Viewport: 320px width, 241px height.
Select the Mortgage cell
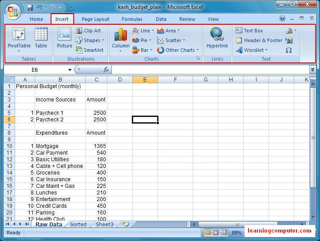pyautogui.click(x=60, y=146)
